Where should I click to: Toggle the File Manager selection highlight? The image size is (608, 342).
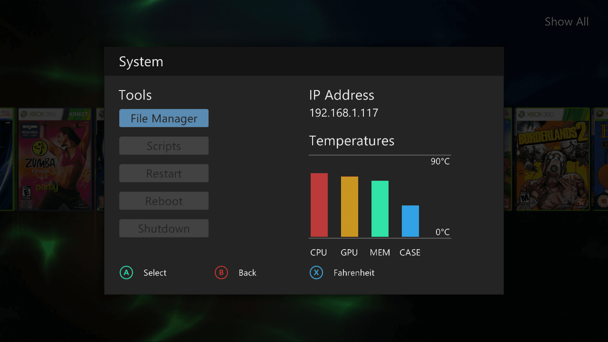coord(164,118)
